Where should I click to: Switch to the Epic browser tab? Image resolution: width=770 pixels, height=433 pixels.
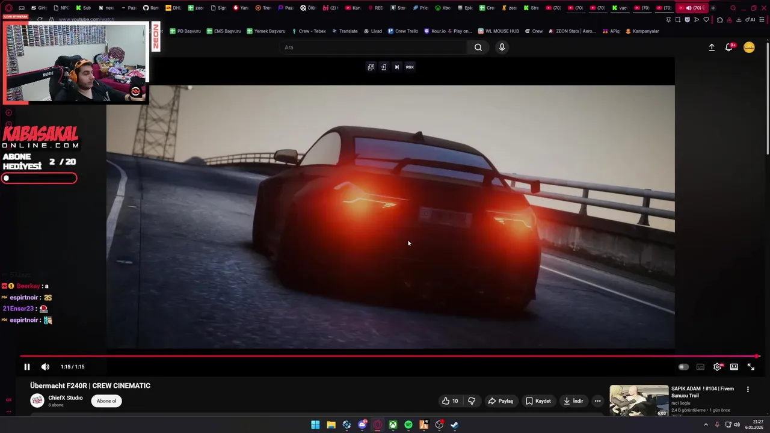(x=464, y=8)
